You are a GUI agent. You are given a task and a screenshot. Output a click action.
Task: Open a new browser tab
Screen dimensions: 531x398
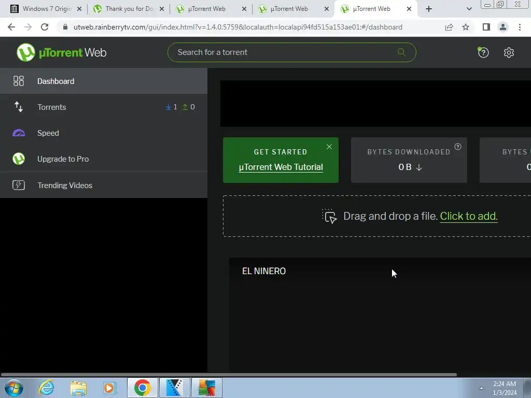pyautogui.click(x=429, y=9)
